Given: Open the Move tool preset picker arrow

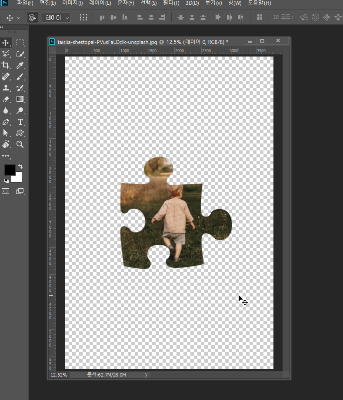Looking at the screenshot, I should tap(19, 18).
